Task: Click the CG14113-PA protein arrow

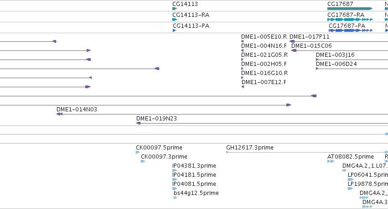Action: coord(174,30)
